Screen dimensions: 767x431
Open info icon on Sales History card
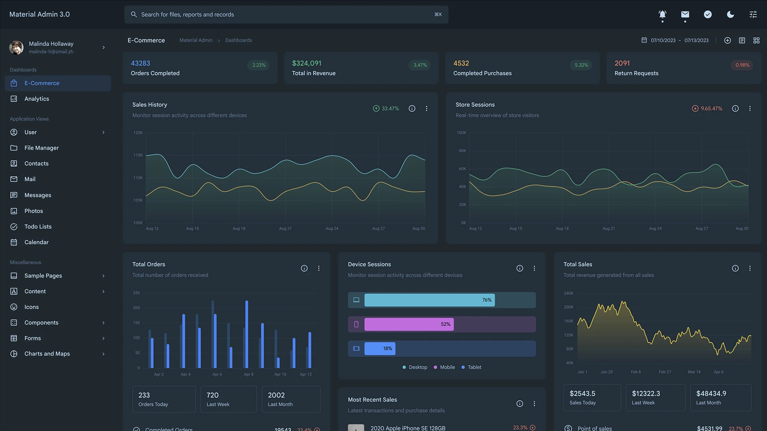[412, 109]
